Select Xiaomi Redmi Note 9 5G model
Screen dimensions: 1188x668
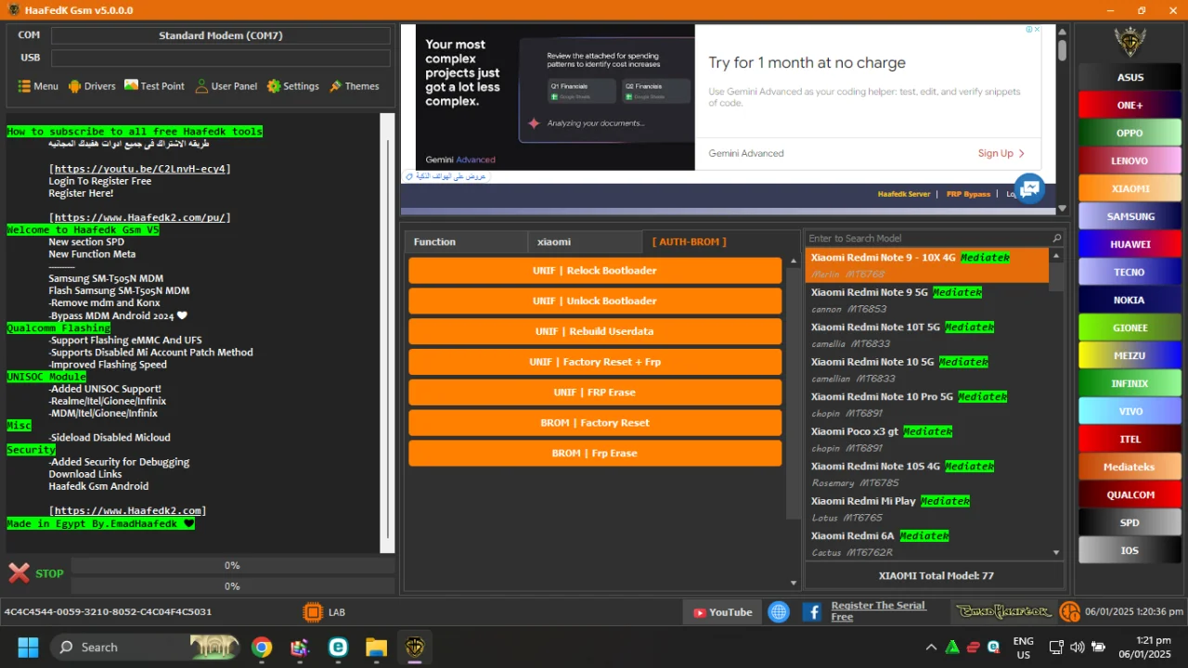[x=927, y=301]
